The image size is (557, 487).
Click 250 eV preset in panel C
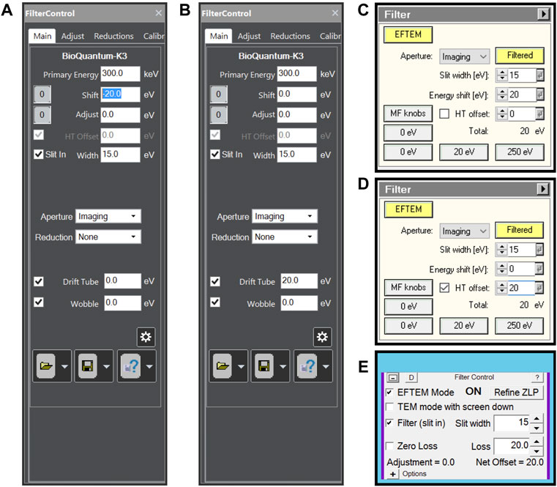520,152
